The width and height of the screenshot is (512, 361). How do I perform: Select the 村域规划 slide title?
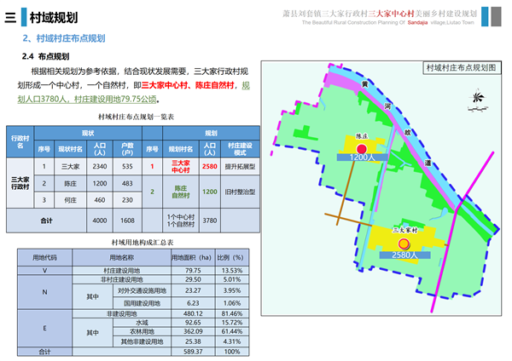[53, 16]
